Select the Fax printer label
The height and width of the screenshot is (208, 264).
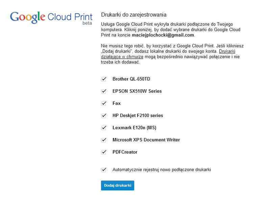click(116, 103)
